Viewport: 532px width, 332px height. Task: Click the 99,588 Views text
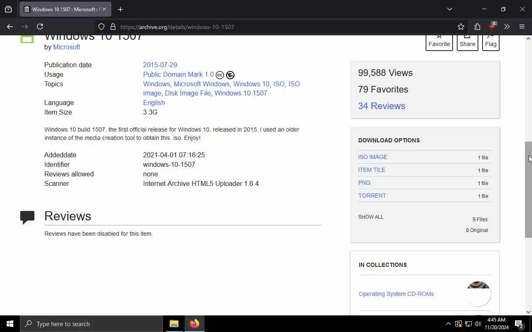[x=385, y=73]
